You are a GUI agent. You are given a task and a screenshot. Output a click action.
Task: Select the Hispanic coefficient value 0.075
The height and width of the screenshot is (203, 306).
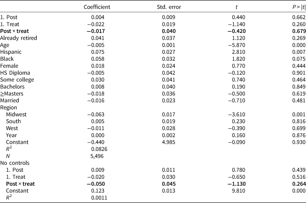pos(98,52)
